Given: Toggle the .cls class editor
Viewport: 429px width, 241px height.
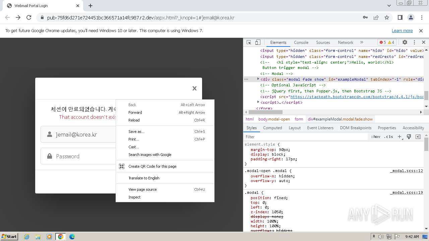Looking at the screenshot, I should click(388, 137).
